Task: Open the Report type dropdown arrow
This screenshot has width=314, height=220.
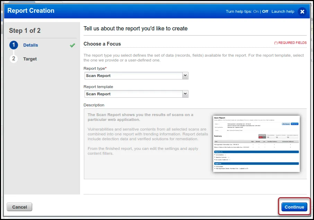Action: [185, 76]
